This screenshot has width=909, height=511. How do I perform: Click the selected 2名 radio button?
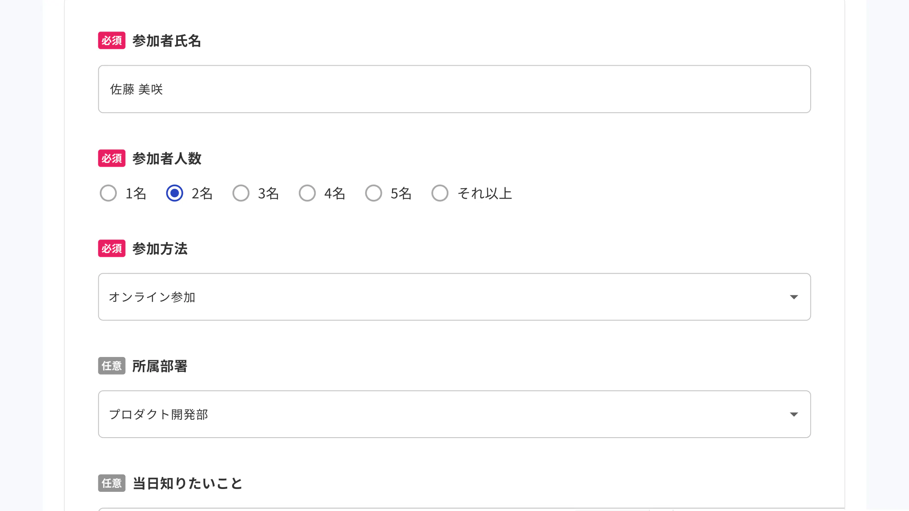(x=175, y=193)
